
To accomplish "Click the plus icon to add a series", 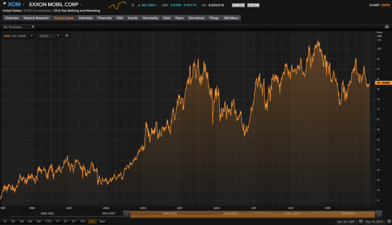I will [67, 36].
